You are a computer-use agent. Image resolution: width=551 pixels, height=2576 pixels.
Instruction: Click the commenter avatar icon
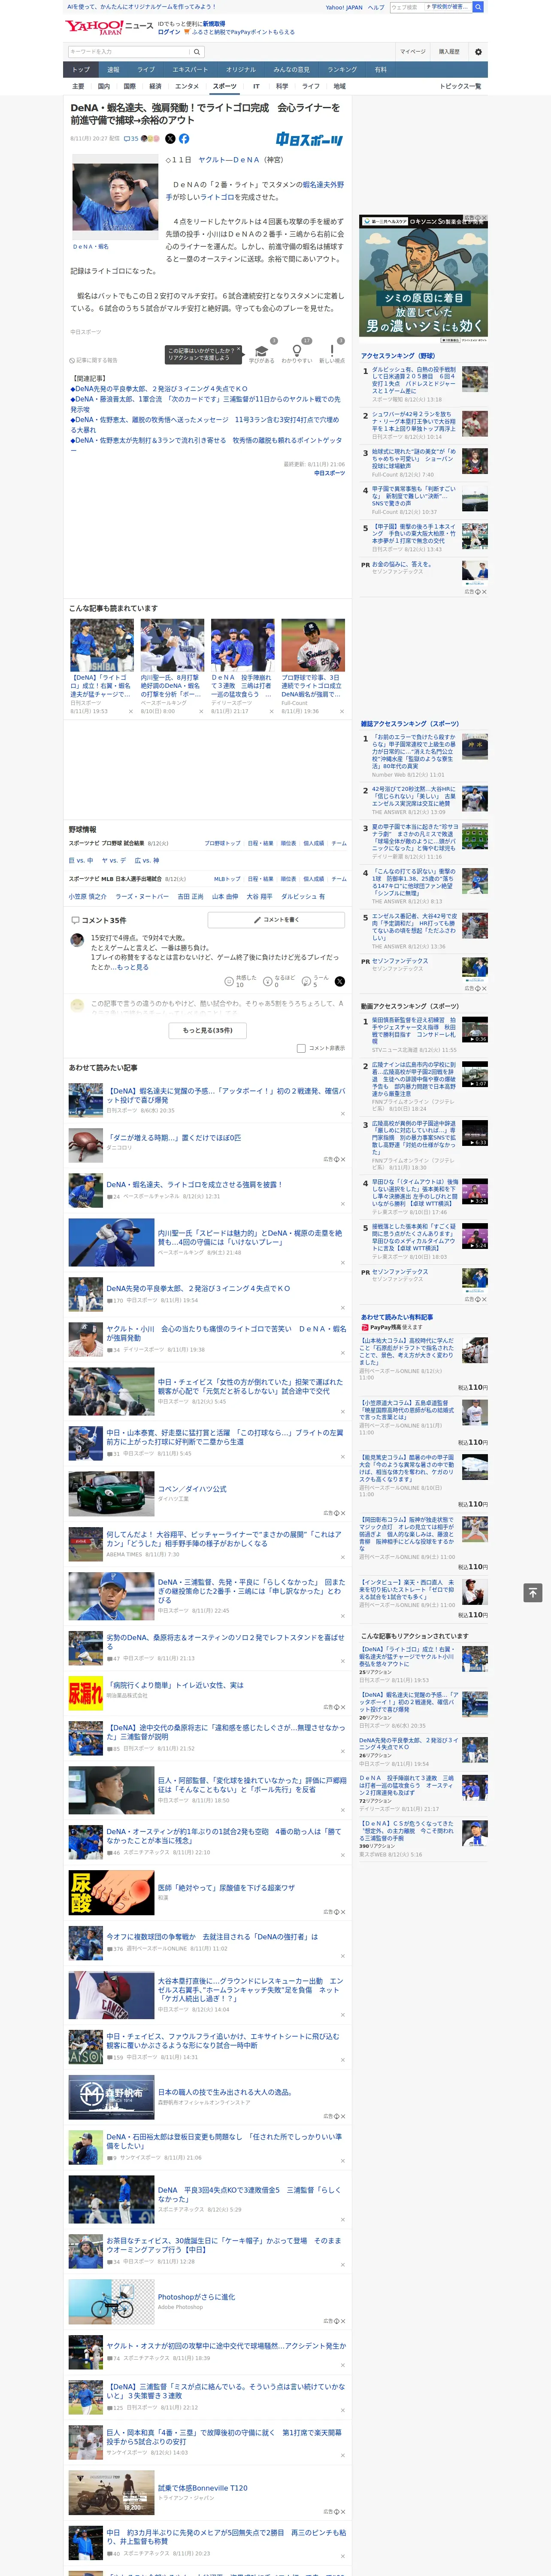(x=77, y=940)
